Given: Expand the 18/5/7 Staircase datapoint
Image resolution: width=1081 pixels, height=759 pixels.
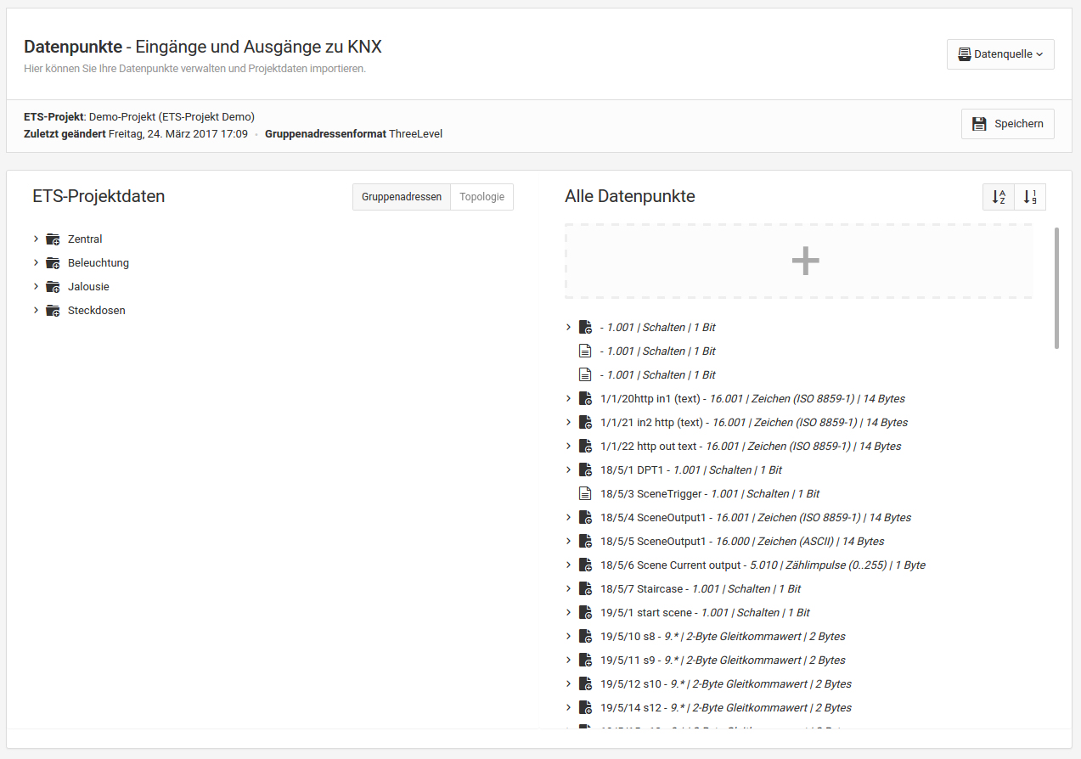Looking at the screenshot, I should (568, 589).
